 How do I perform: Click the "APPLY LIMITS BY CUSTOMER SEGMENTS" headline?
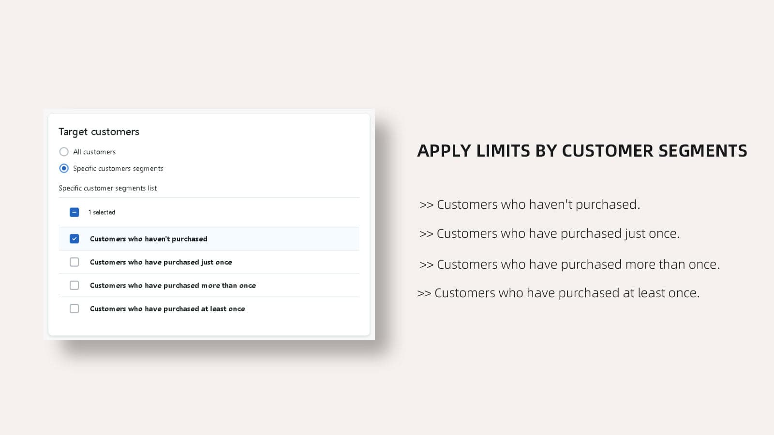[x=582, y=151]
